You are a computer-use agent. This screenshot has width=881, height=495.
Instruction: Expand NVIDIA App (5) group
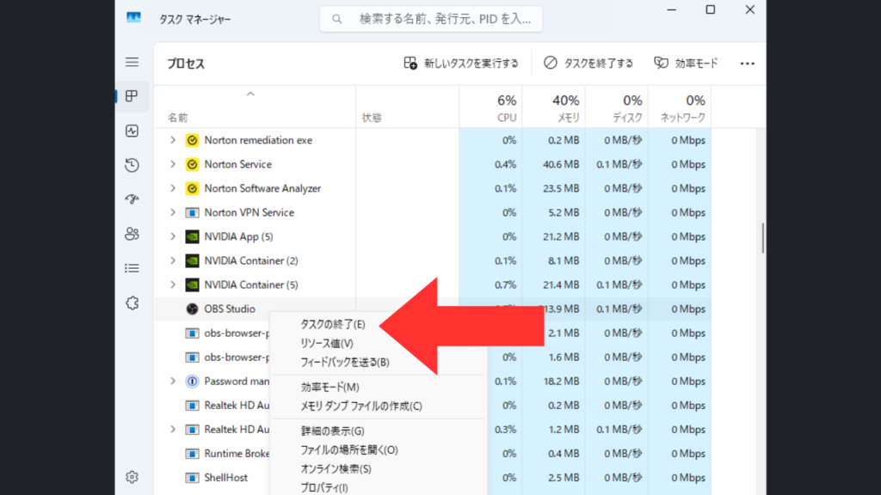pos(173,237)
